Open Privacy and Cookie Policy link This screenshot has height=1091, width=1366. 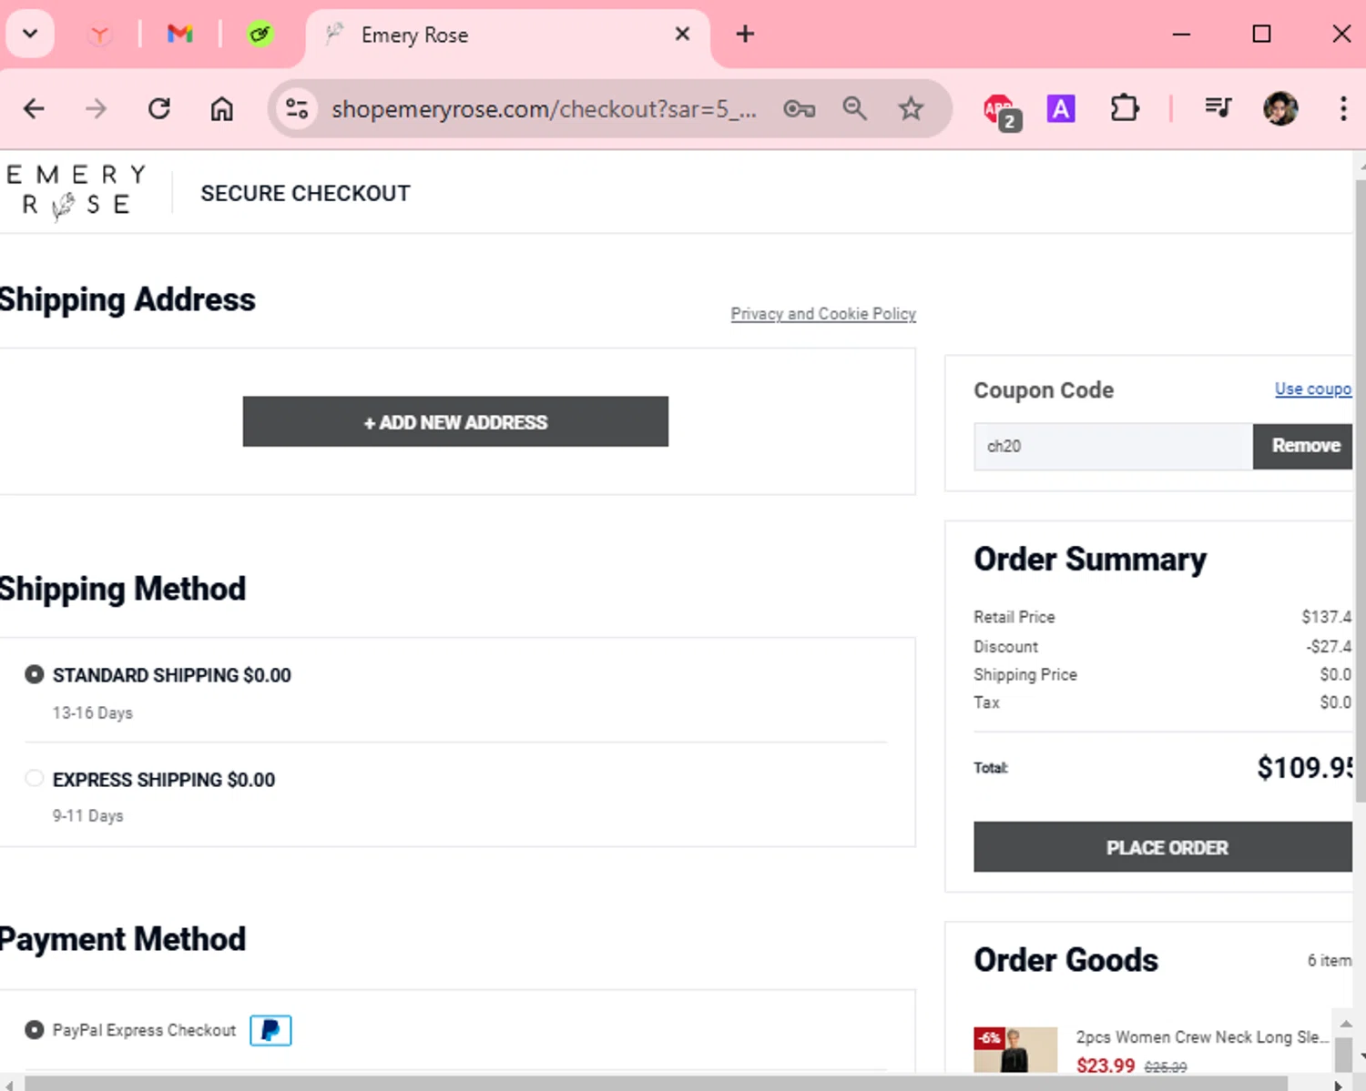[x=823, y=314]
